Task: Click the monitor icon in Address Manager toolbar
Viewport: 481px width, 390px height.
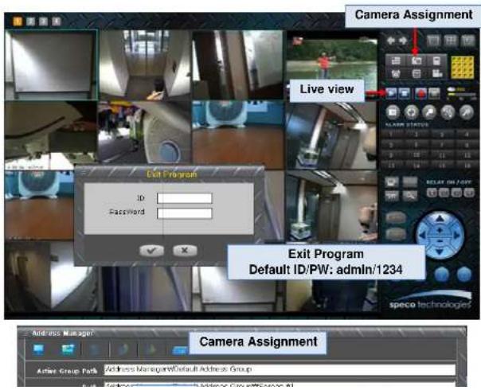Action: click(39, 349)
